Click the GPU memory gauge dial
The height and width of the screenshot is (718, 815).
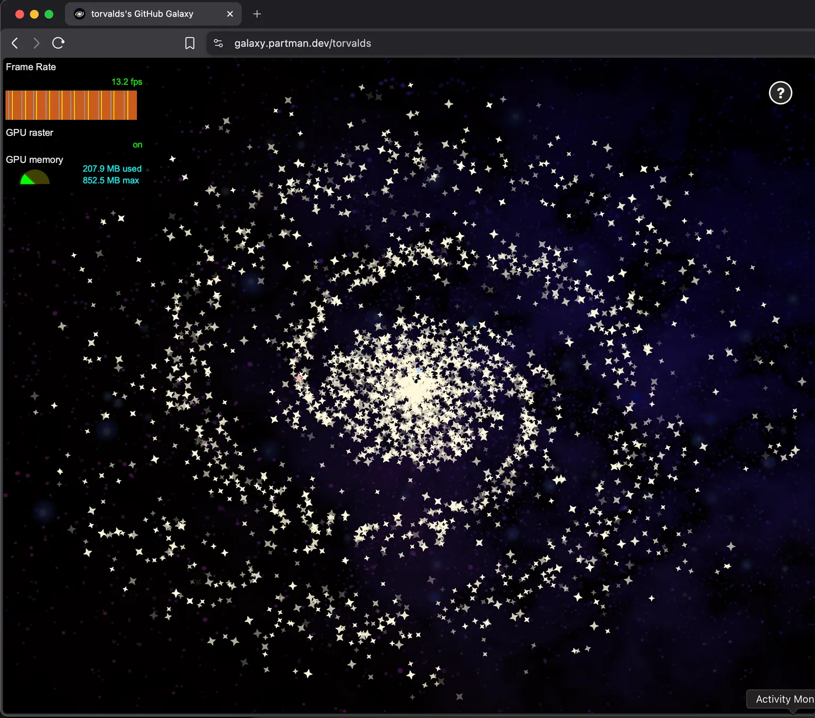pyautogui.click(x=35, y=177)
